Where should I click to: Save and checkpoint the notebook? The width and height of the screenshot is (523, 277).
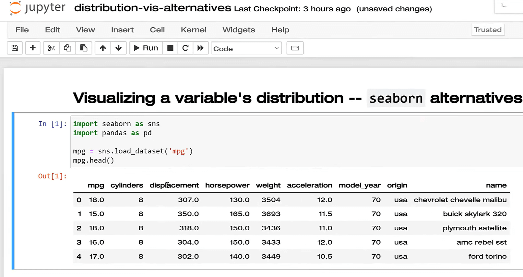coord(15,48)
